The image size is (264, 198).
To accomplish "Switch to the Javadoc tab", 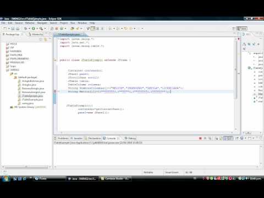I will tap(76, 138).
